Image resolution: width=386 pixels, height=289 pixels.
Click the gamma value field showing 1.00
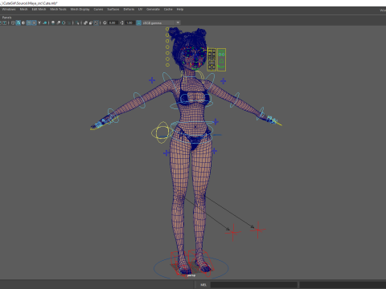(129, 23)
